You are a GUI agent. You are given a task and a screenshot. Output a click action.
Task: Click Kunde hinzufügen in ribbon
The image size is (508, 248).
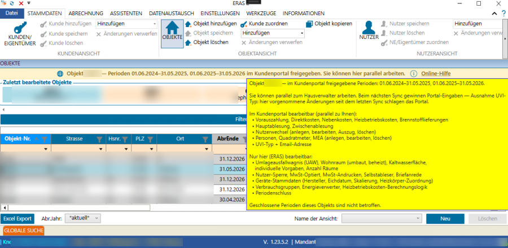pyautogui.click(x=66, y=24)
